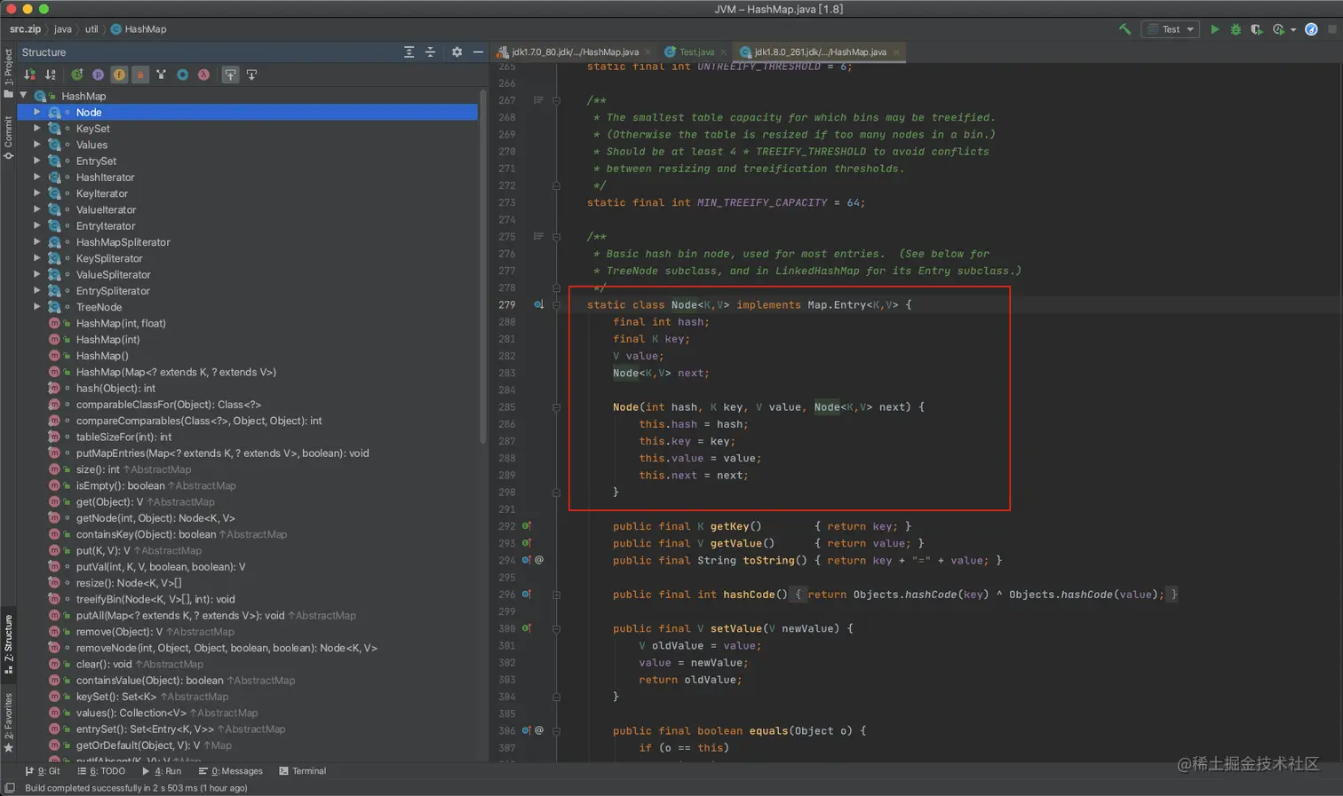1343x796 pixels.
Task: Click the blue compass icon in toolbar
Action: point(1312,29)
